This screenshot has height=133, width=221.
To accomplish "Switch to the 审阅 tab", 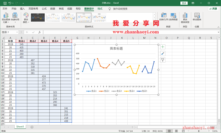I will point(61,9).
